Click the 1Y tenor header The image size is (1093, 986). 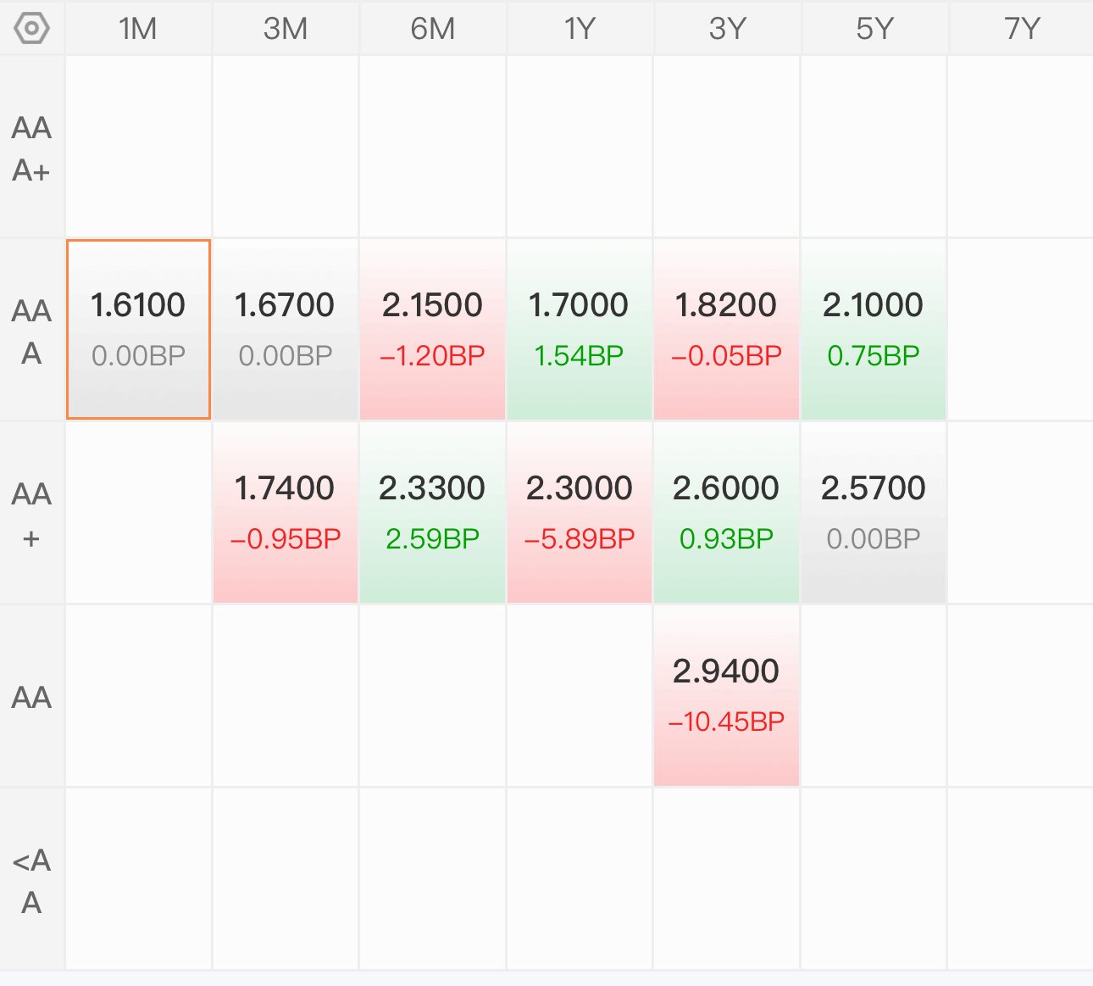pos(580,29)
